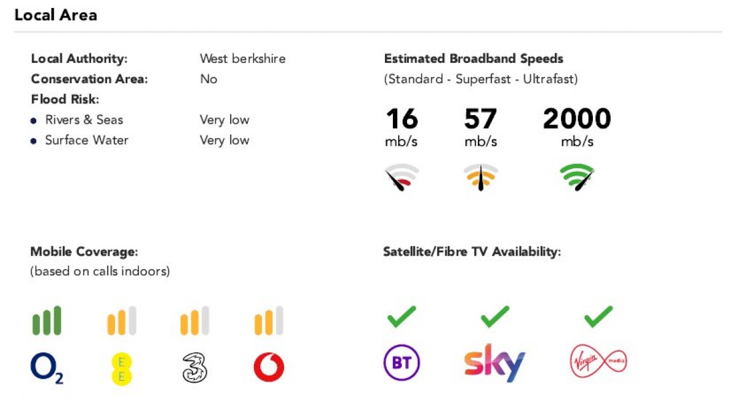This screenshot has width=738, height=410.
Task: Click the O2 network logo
Action: [47, 369]
